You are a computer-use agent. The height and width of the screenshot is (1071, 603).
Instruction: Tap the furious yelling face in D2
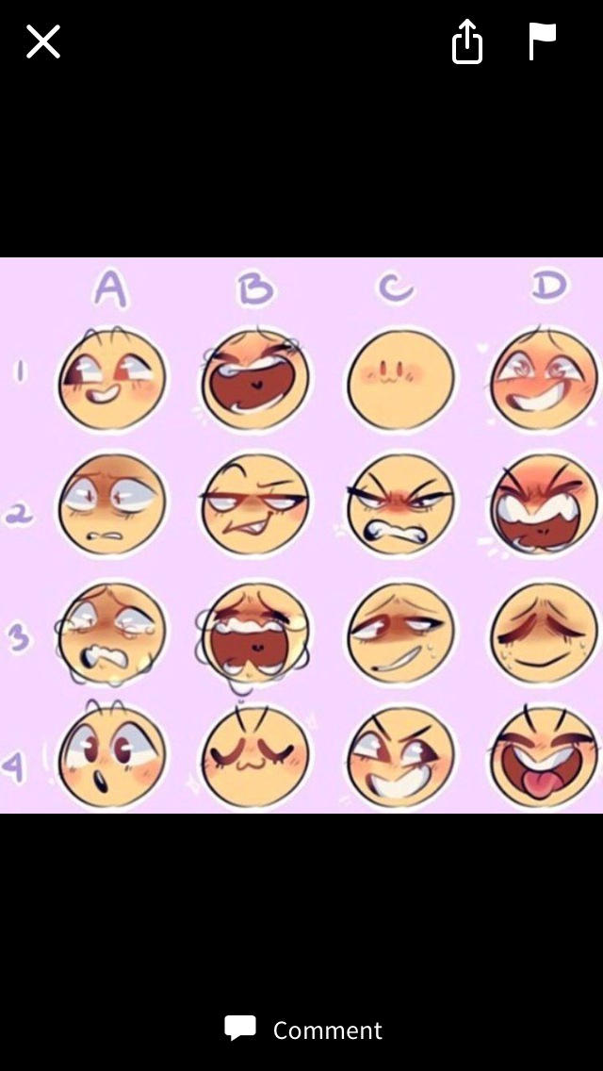(x=545, y=504)
